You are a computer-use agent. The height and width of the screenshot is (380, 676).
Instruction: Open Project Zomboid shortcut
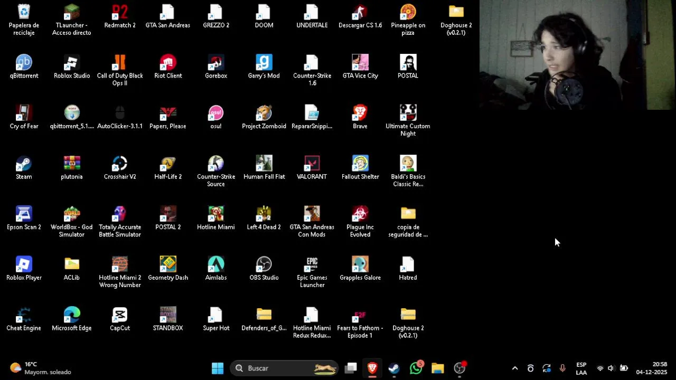point(264,117)
